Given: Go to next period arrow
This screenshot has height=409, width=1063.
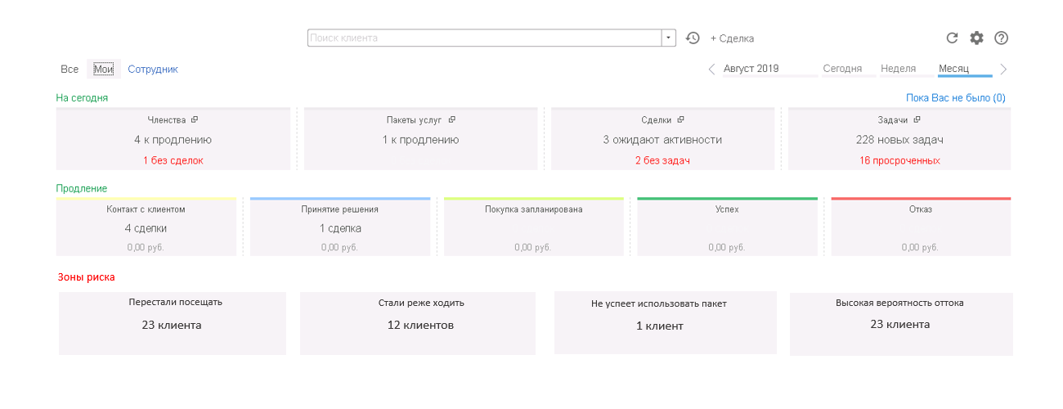Looking at the screenshot, I should (1003, 70).
